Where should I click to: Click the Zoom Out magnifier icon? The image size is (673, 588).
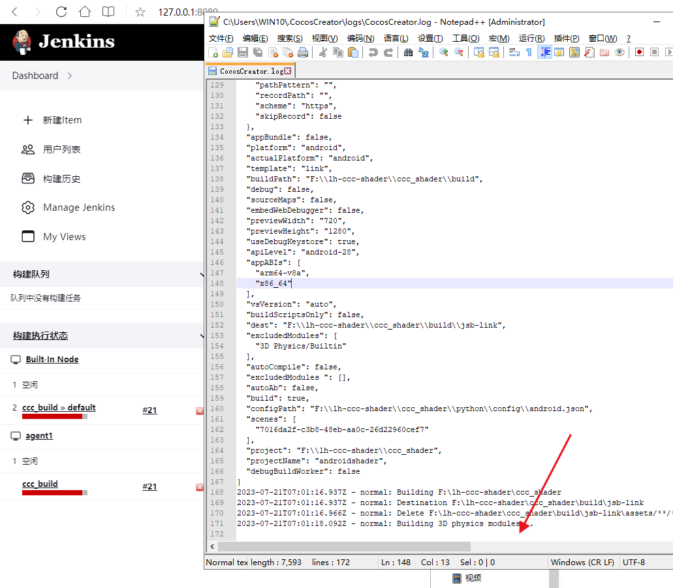point(459,52)
